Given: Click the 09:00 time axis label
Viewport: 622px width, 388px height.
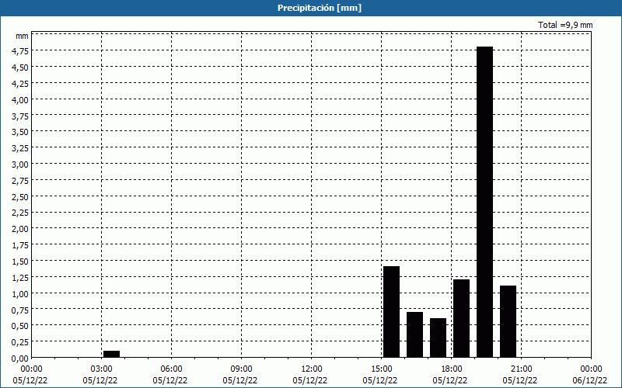Looking at the screenshot, I should 241,369.
